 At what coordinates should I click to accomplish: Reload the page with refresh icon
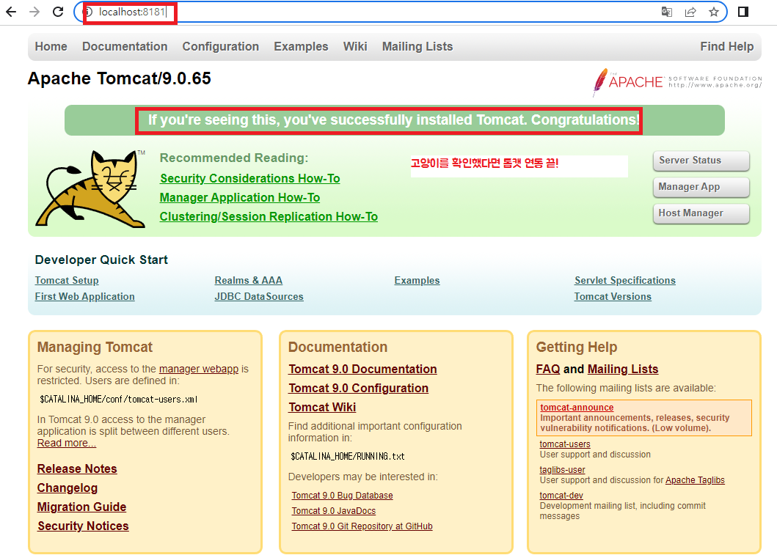pyautogui.click(x=58, y=12)
